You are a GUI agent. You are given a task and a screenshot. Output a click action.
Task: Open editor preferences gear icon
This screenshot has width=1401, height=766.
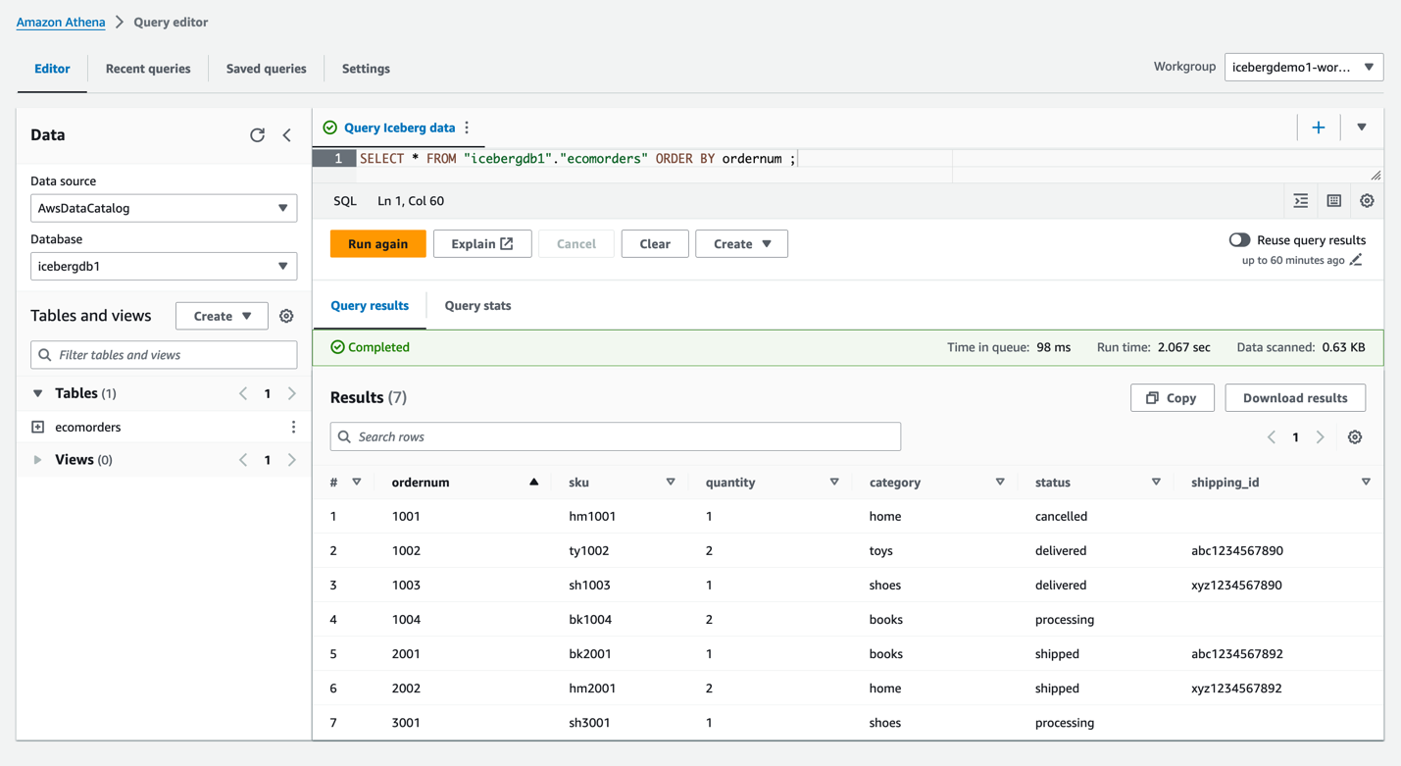(x=1367, y=201)
